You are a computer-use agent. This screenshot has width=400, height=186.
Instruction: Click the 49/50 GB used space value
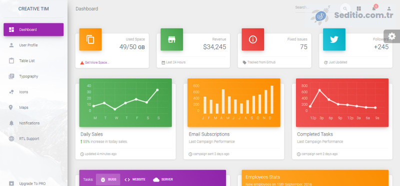[x=132, y=47]
